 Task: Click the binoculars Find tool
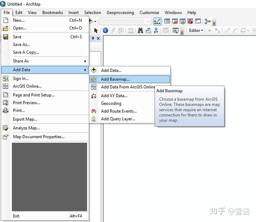140,30
